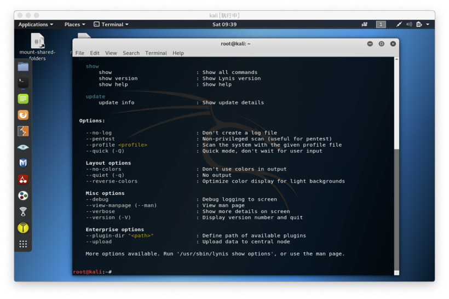This screenshot has height=299, width=449.
Task: Close the root@kali terminal window
Action: pos(393,43)
